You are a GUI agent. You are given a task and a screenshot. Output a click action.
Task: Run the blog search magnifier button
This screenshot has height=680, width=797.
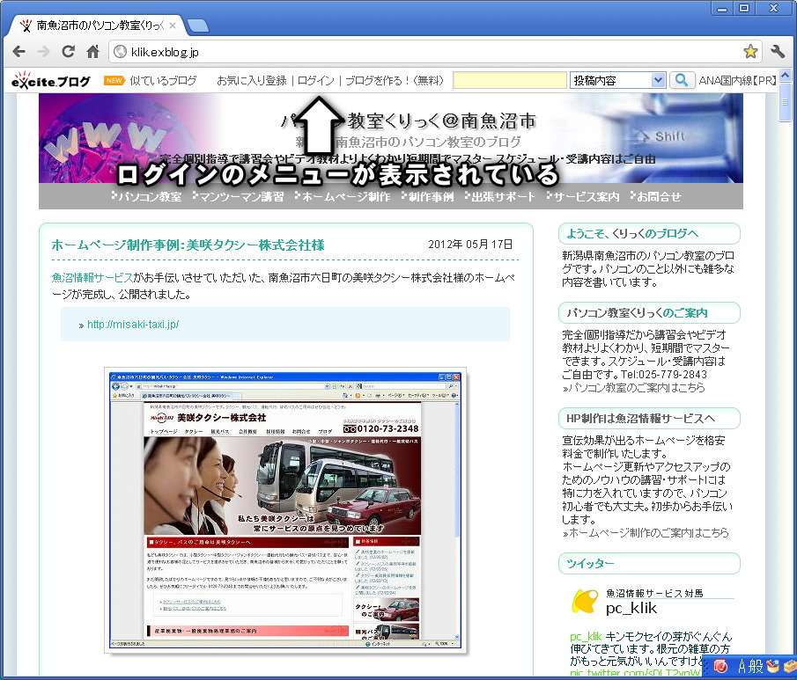coord(682,80)
